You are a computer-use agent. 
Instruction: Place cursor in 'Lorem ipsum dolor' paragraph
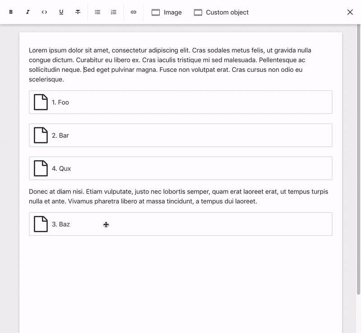coord(170,65)
